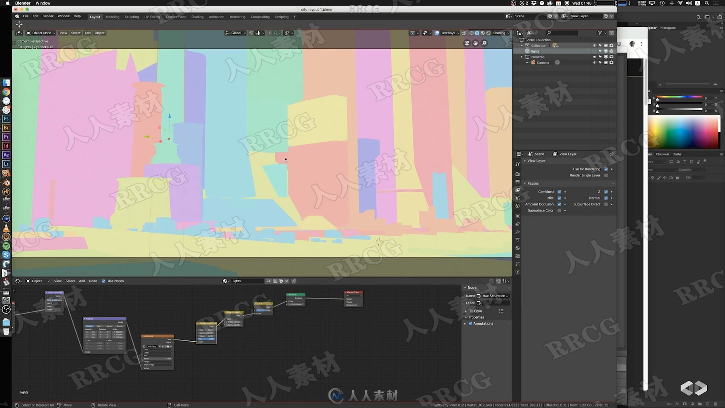The width and height of the screenshot is (725, 408).
Task: Pick a color in Photoshop color field
Action: [683, 132]
